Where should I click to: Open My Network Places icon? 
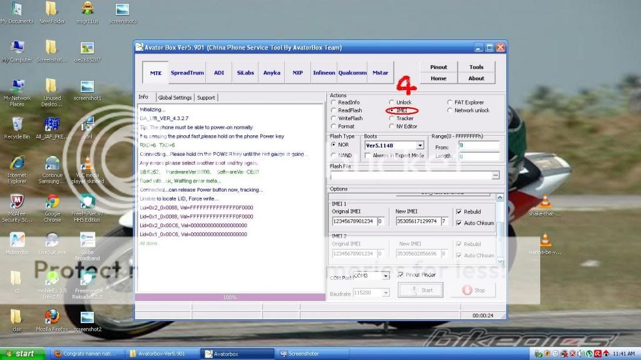(17, 93)
